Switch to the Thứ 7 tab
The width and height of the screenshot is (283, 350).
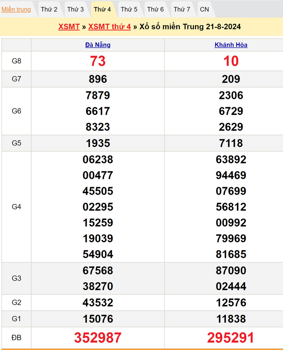[x=182, y=10]
